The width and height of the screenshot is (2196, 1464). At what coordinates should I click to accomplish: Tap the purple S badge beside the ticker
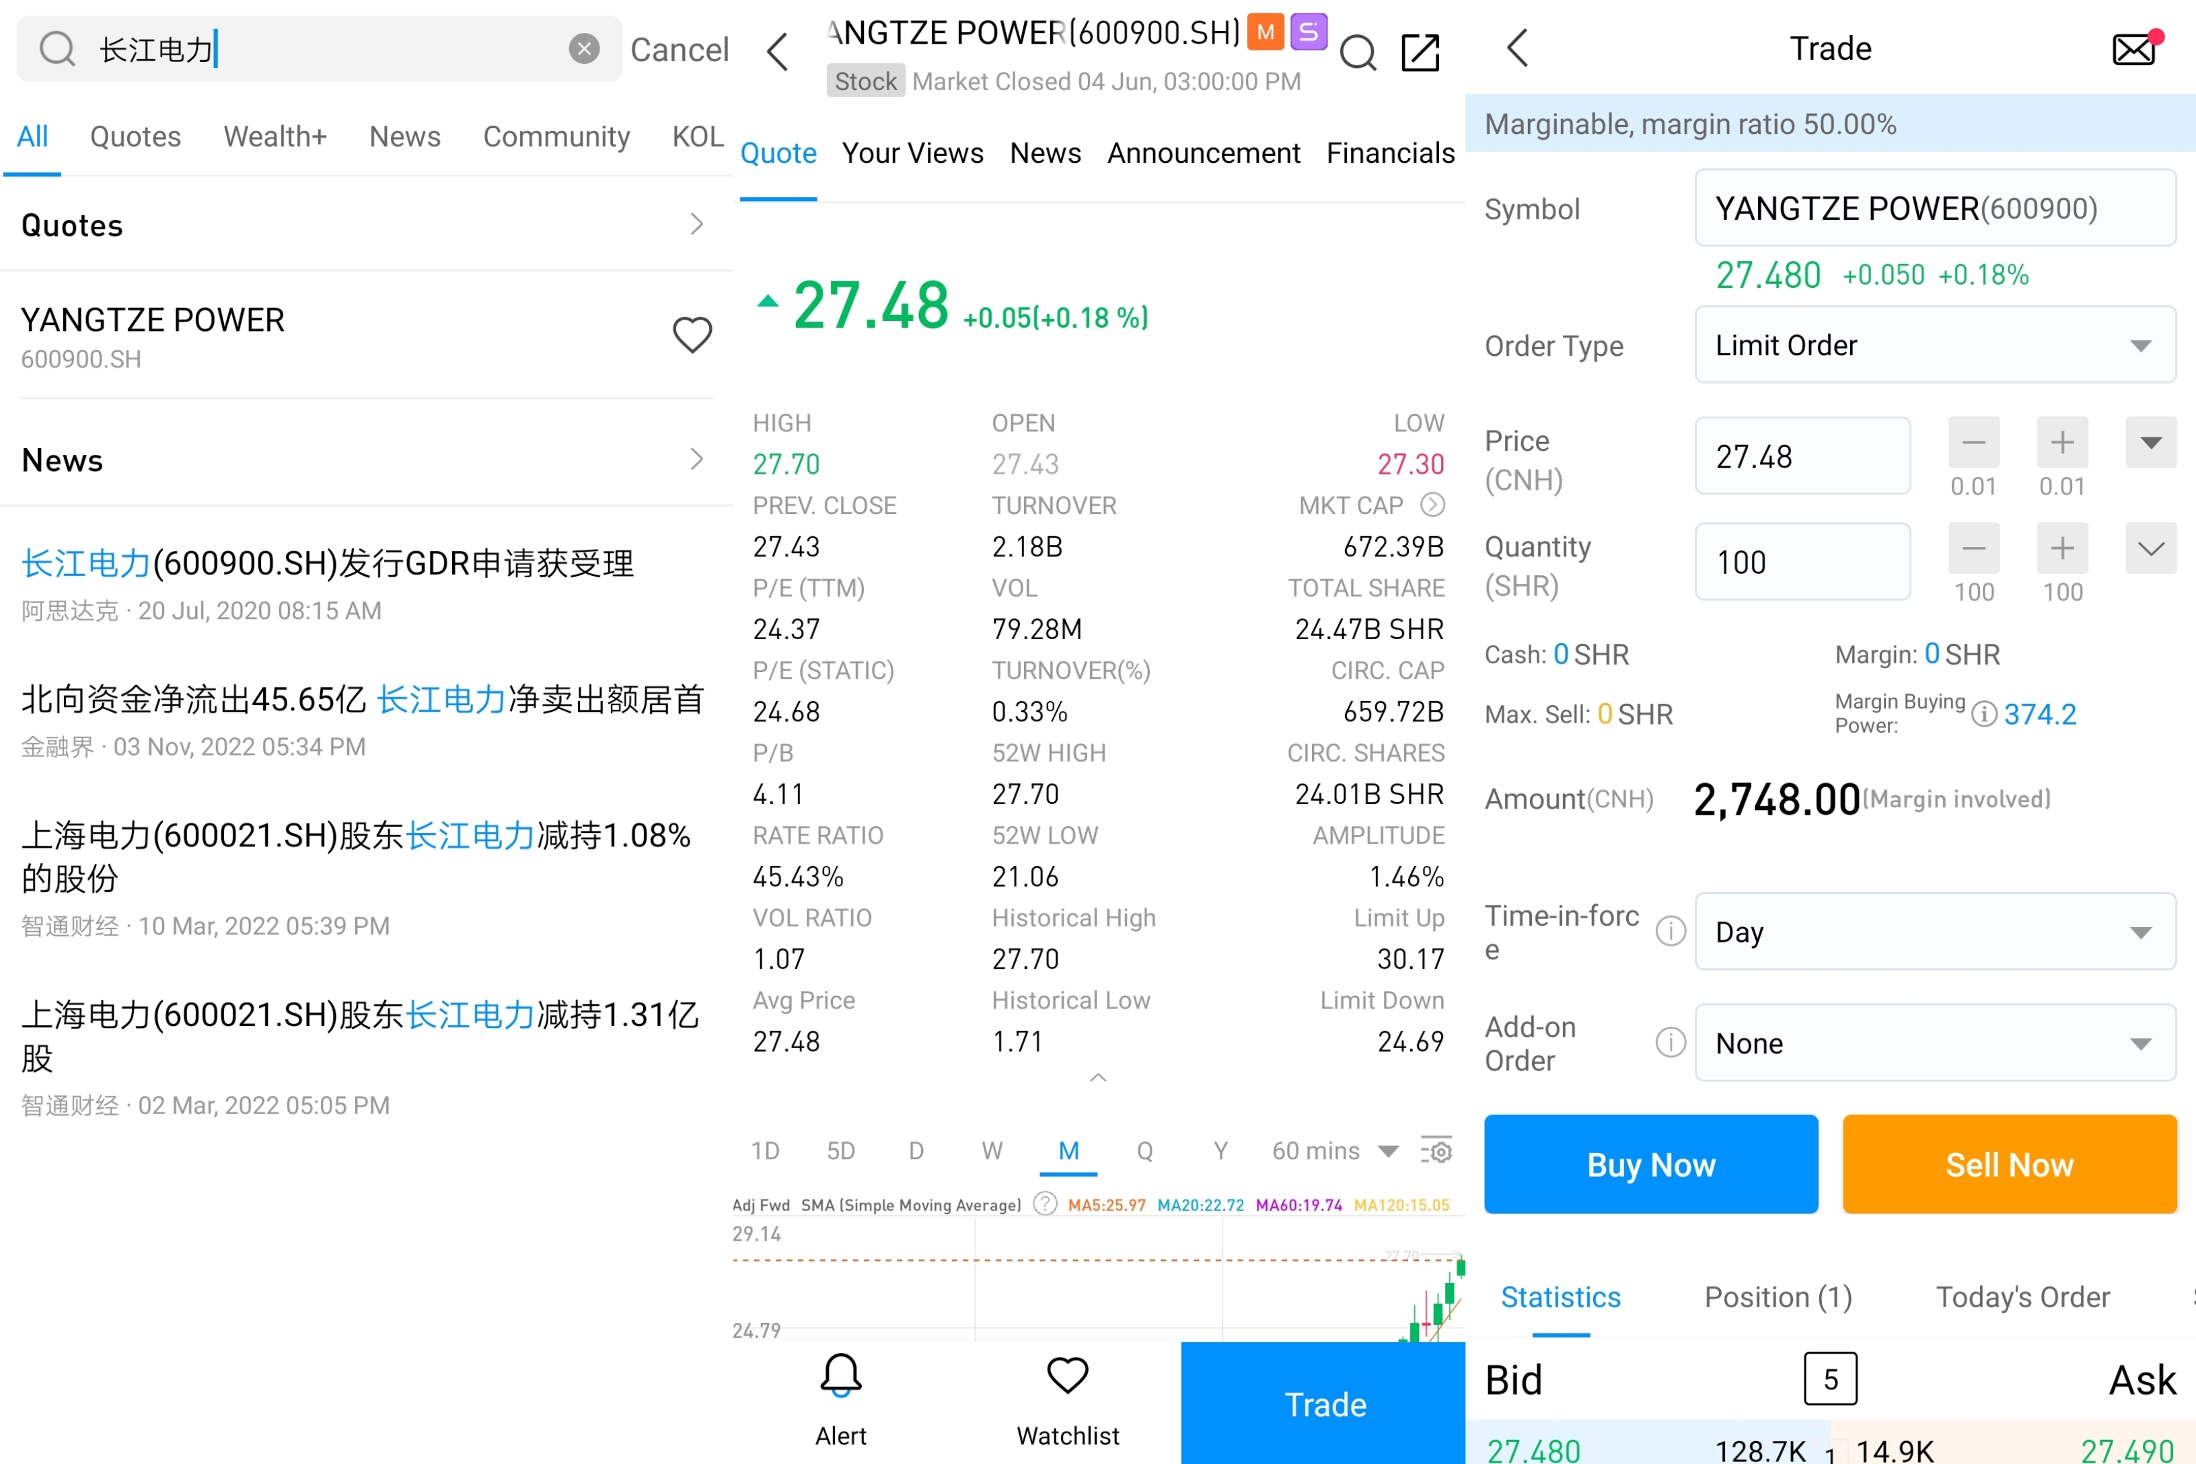[x=1308, y=32]
